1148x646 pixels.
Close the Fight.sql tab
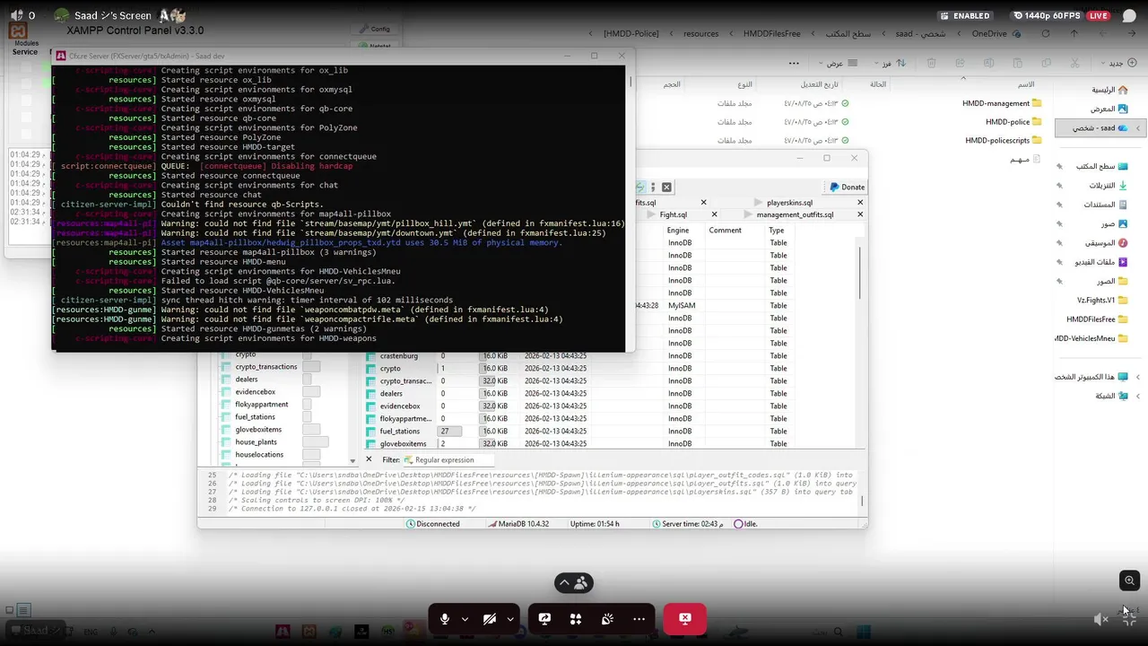click(715, 214)
